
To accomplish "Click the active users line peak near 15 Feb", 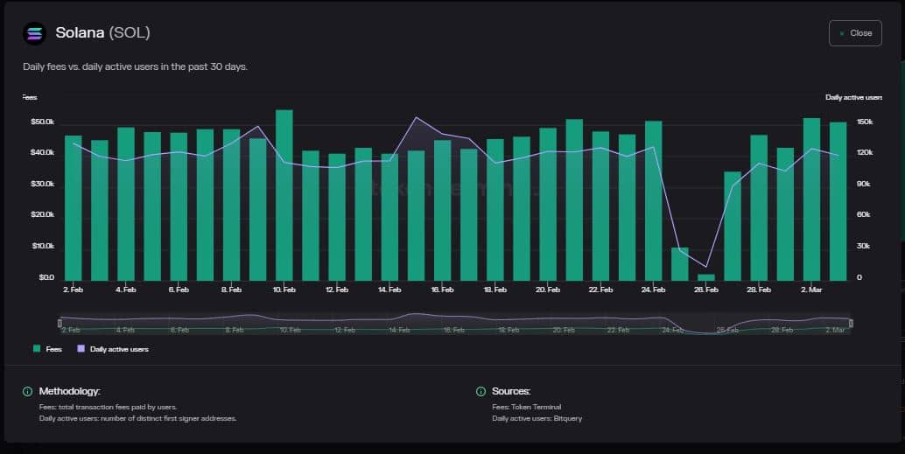I will [x=417, y=117].
